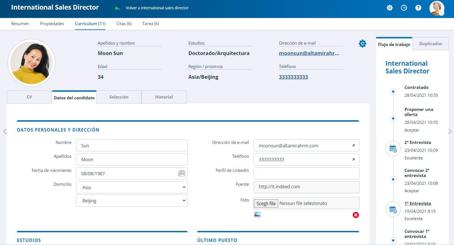Click Volver a international sales director link

157,8
